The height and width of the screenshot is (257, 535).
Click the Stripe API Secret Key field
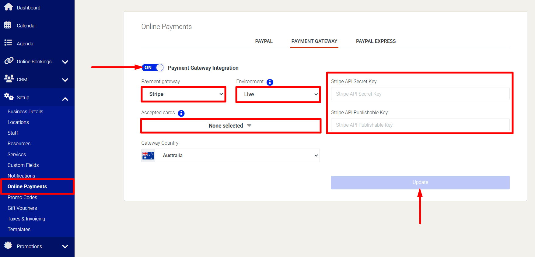[x=420, y=94]
